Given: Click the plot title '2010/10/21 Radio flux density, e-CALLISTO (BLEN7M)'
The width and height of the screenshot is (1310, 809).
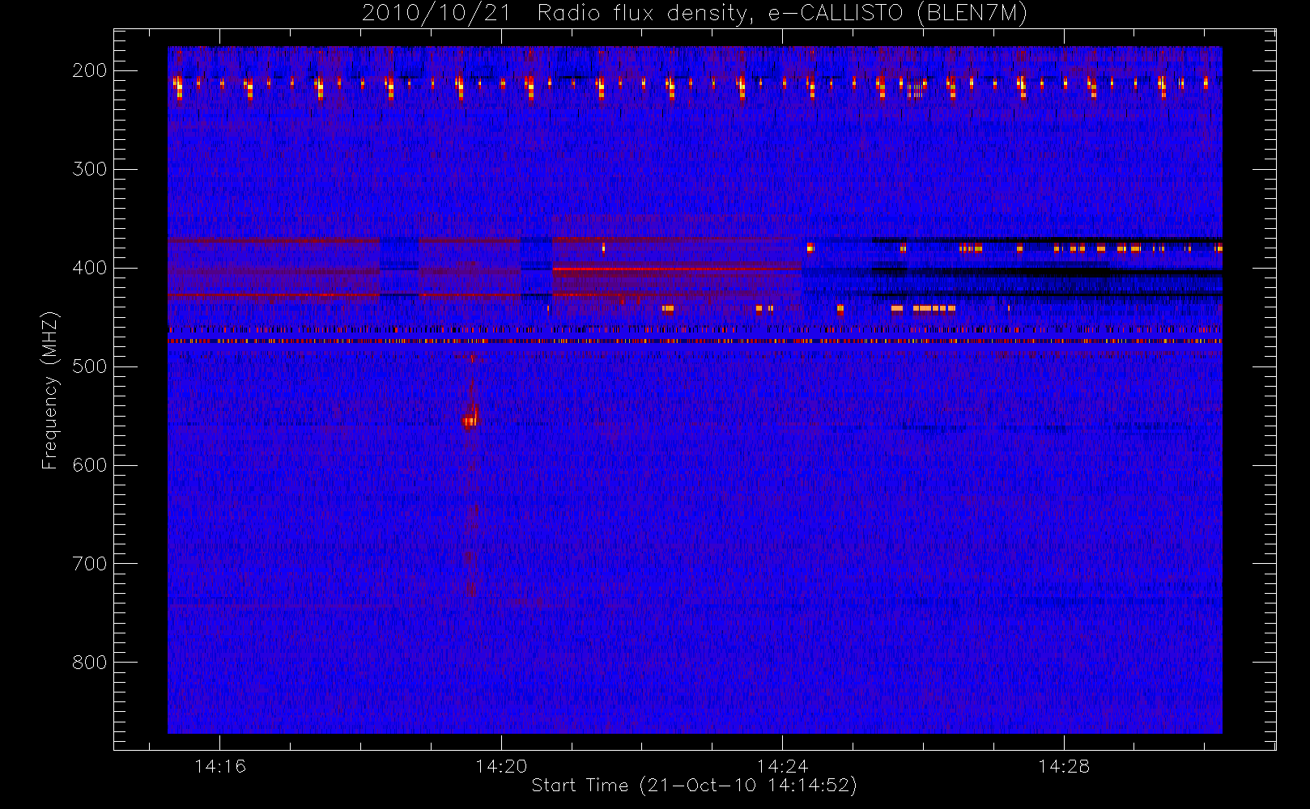Looking at the screenshot, I should [695, 14].
